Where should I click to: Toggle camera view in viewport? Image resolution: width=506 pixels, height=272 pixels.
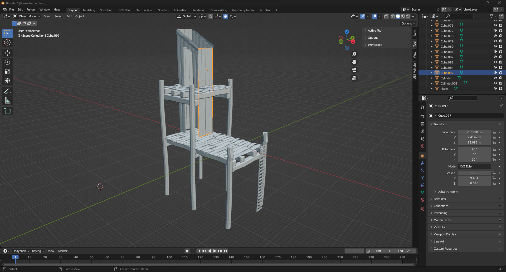(x=354, y=70)
